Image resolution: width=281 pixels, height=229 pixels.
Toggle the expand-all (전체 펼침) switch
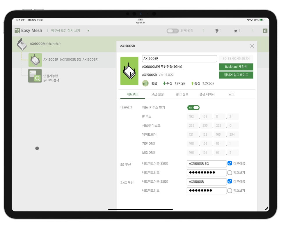(x=172, y=31)
